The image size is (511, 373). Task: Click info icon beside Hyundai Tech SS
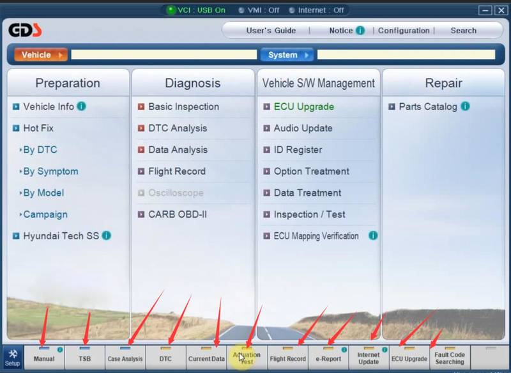click(x=107, y=235)
